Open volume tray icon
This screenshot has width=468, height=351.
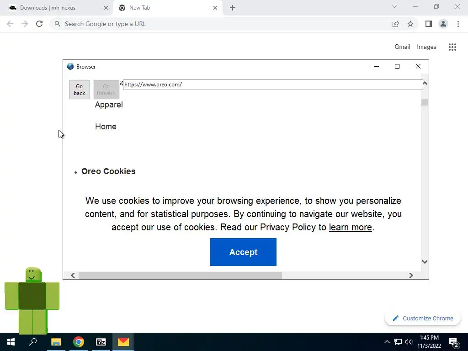pos(409,342)
